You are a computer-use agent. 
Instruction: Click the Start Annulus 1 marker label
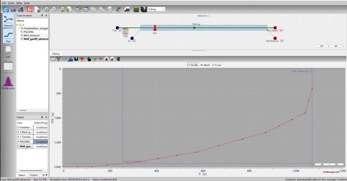click(134, 161)
